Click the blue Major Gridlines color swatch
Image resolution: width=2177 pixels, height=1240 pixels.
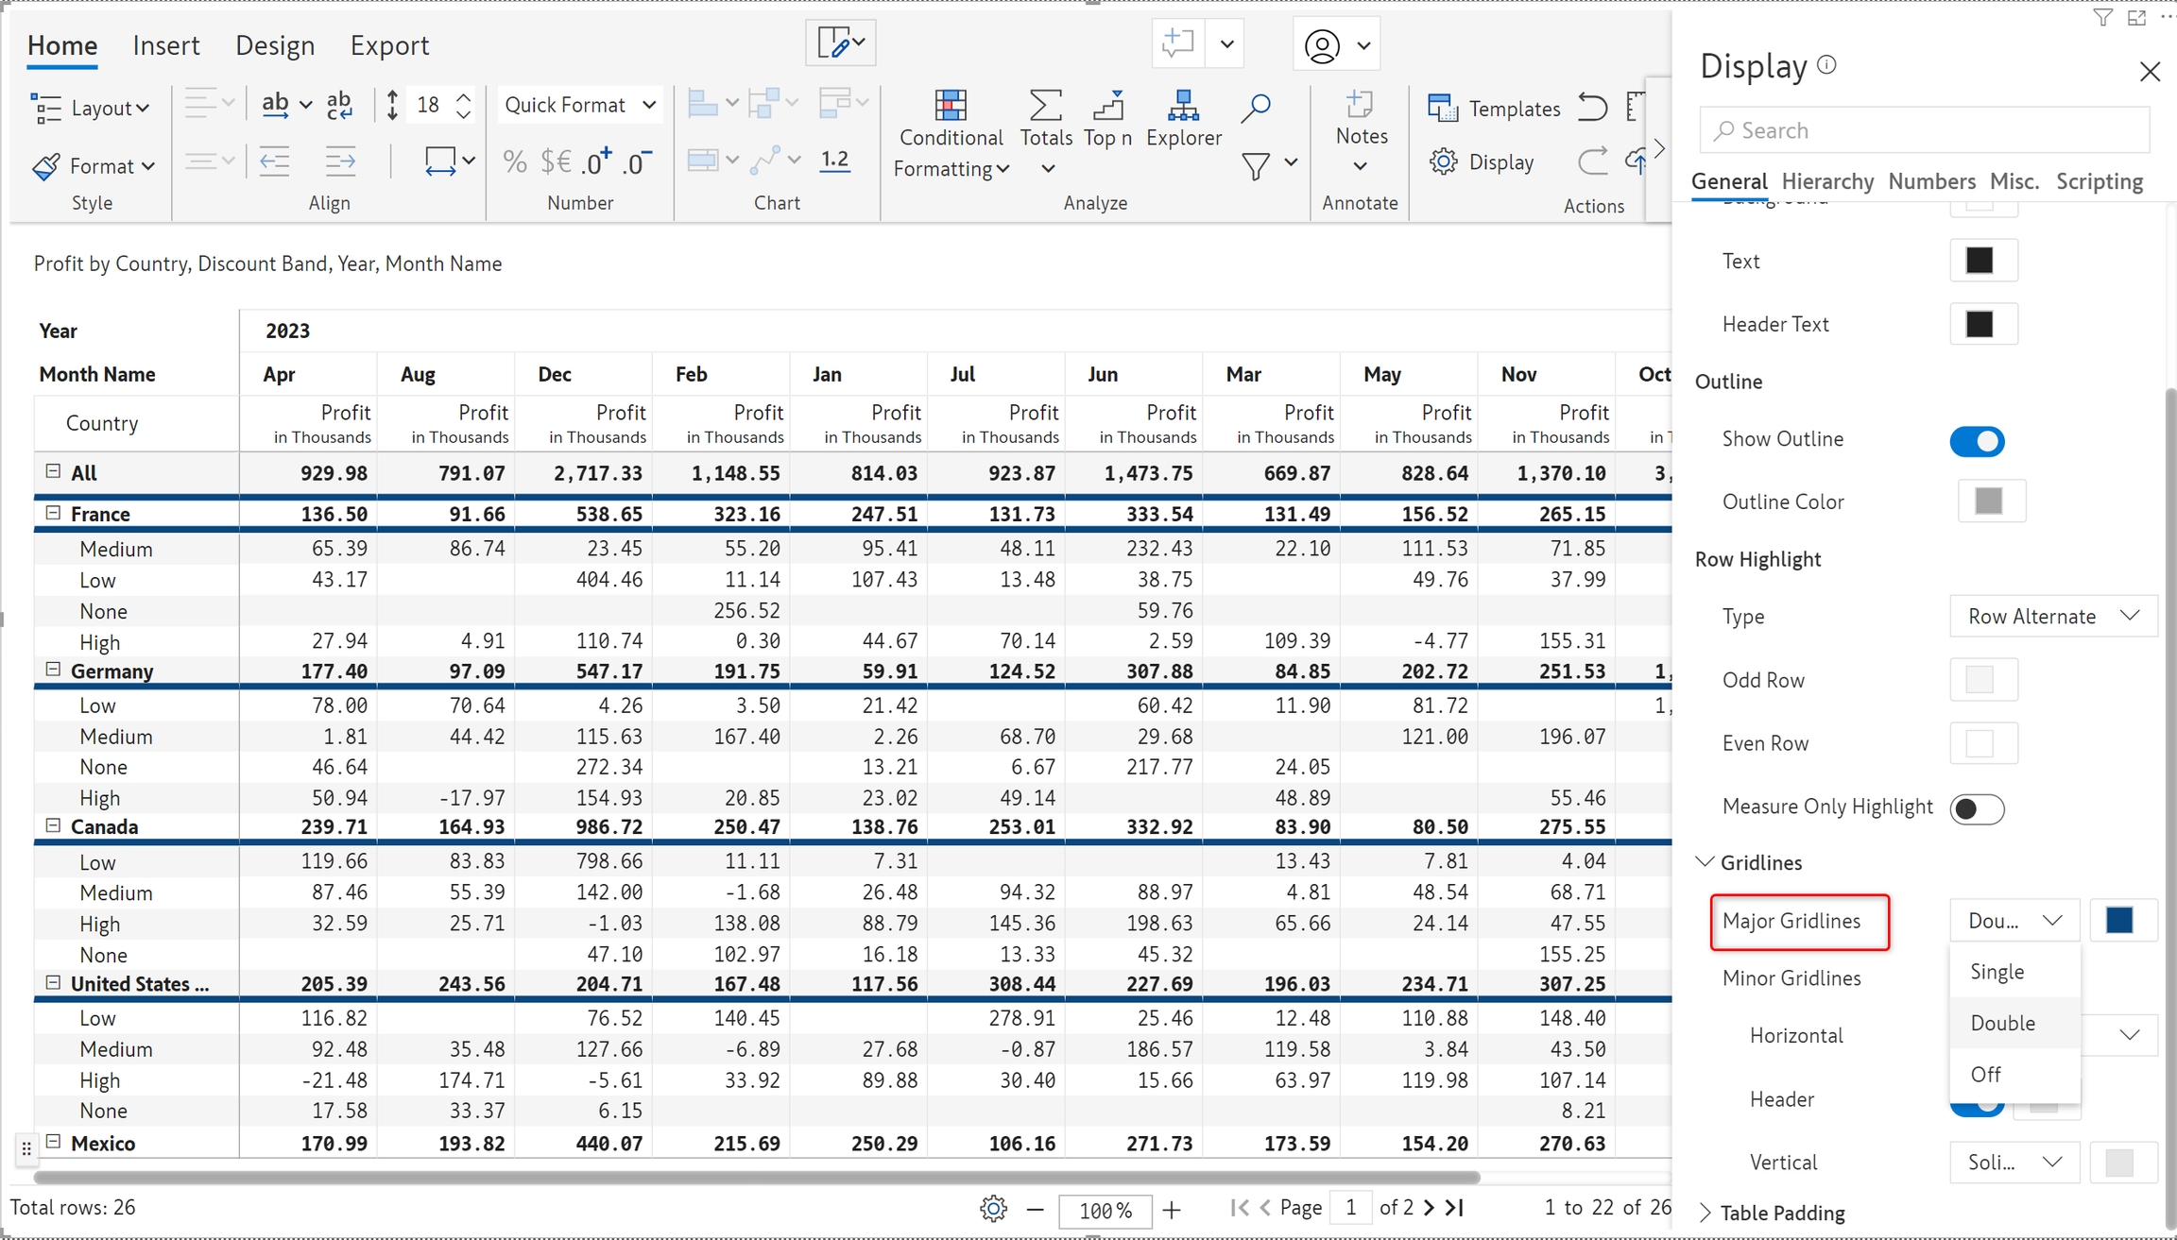coord(2119,921)
